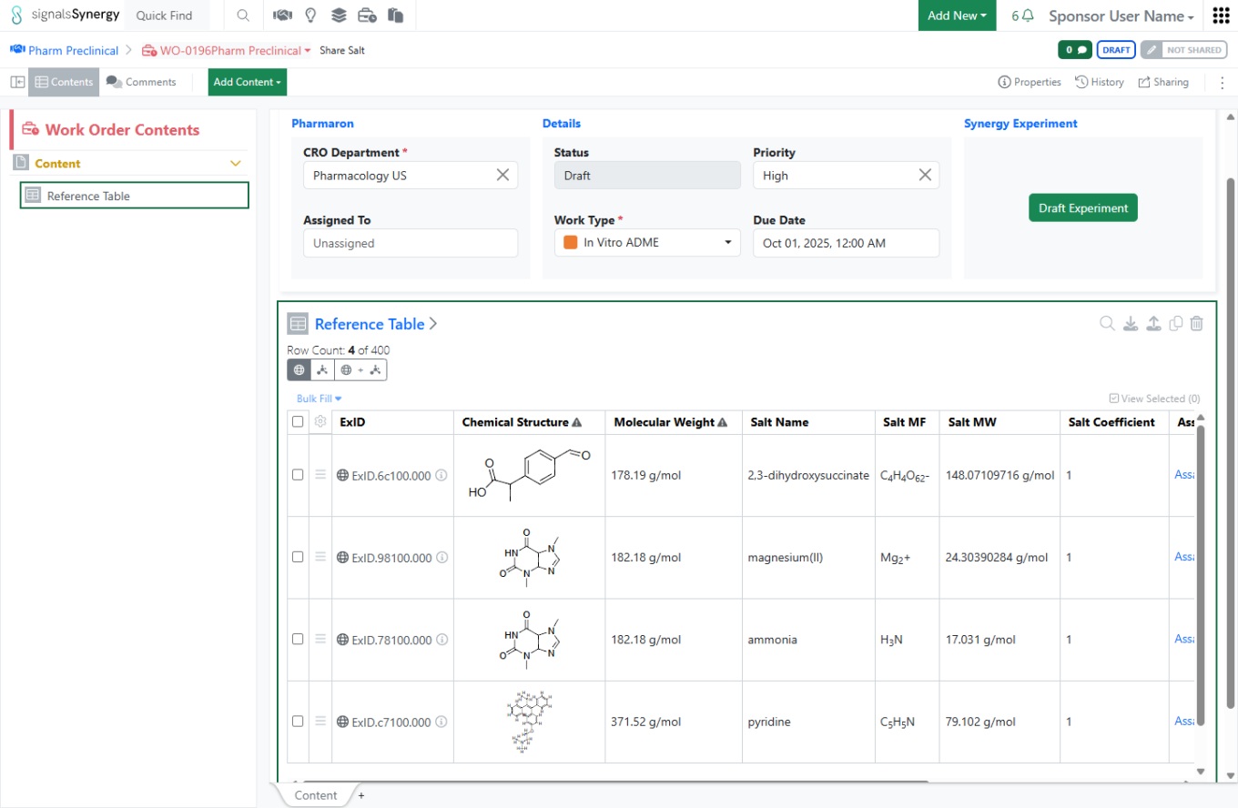Open the Add Content dropdown

[248, 82]
